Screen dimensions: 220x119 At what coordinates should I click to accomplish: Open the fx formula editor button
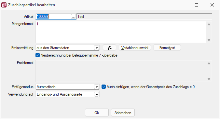[109, 48]
